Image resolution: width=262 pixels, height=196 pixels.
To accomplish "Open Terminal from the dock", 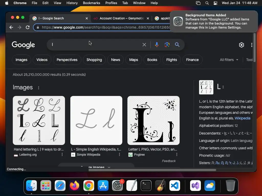I will tap(146, 186).
